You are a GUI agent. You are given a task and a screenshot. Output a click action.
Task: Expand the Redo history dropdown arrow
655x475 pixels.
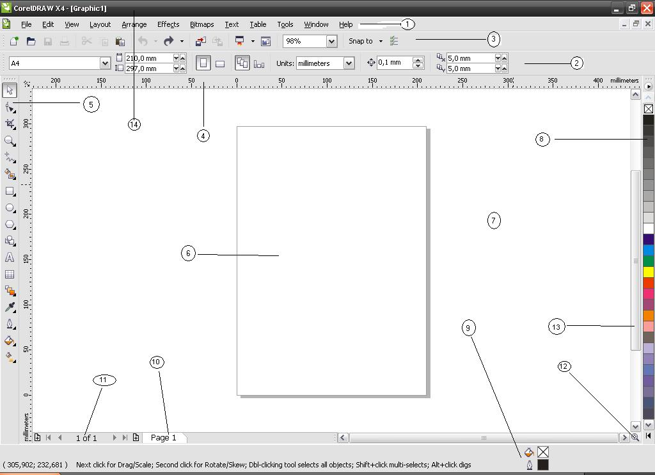182,41
